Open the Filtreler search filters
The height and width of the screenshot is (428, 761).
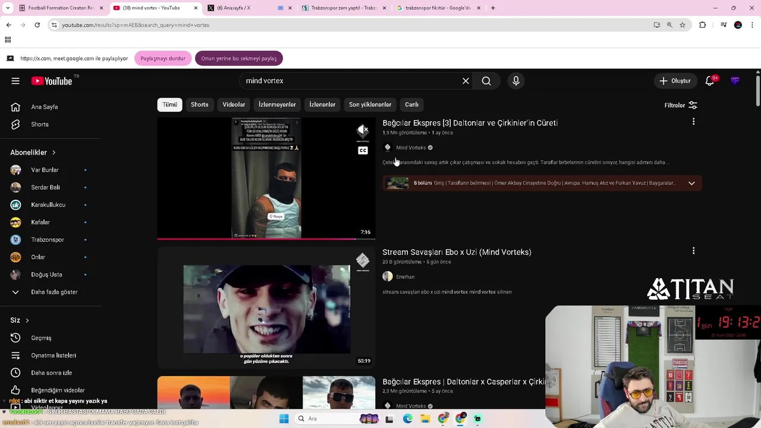tap(681, 105)
